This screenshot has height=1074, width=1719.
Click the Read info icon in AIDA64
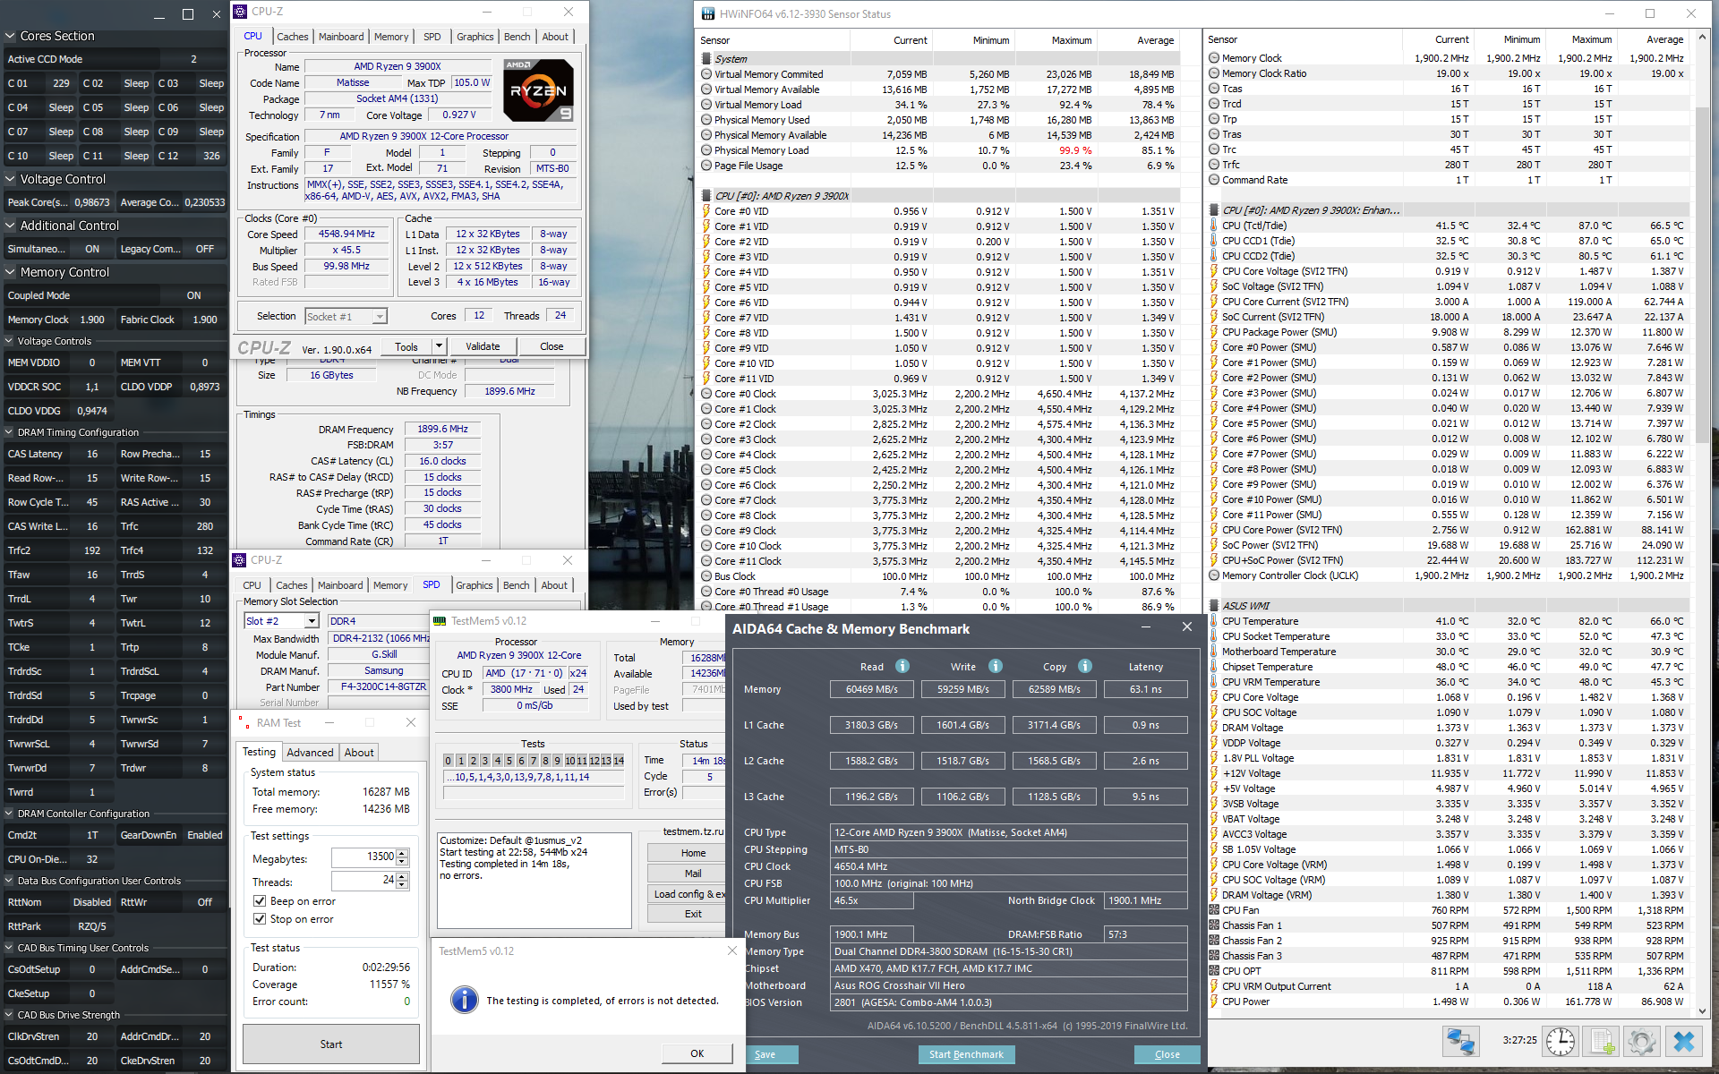902,666
